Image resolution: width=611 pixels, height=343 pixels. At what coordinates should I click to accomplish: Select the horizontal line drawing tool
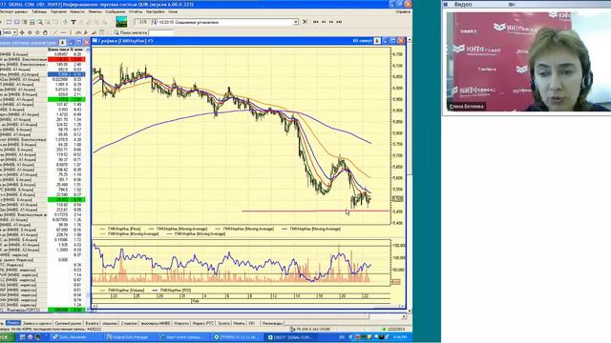[63, 32]
